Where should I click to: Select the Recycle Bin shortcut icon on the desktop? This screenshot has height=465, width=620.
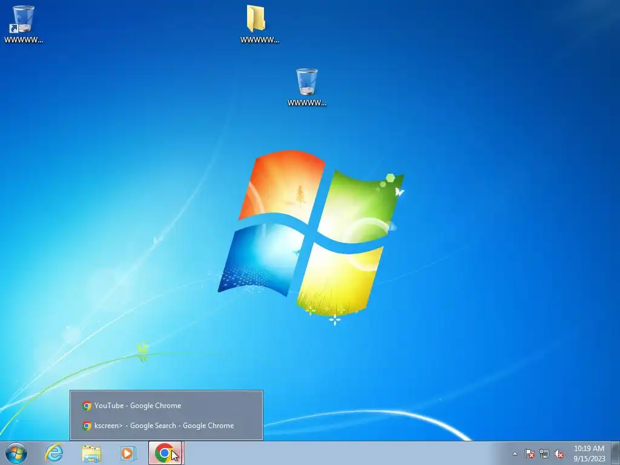(x=24, y=24)
